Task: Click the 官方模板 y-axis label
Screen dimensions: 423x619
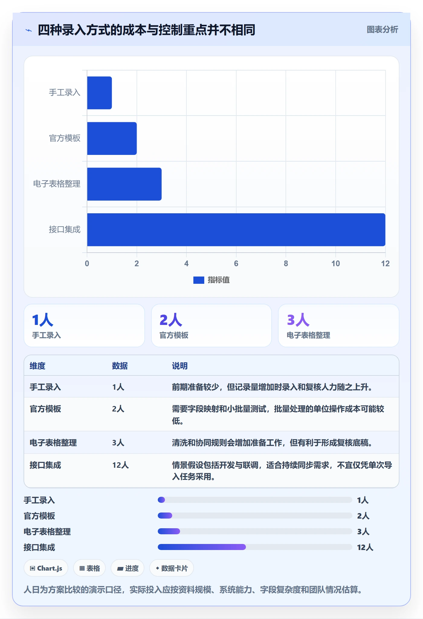Action: pyautogui.click(x=65, y=138)
